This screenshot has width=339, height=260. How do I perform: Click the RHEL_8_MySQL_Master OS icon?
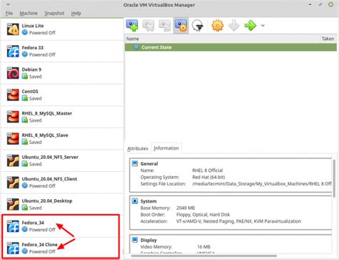point(13,117)
